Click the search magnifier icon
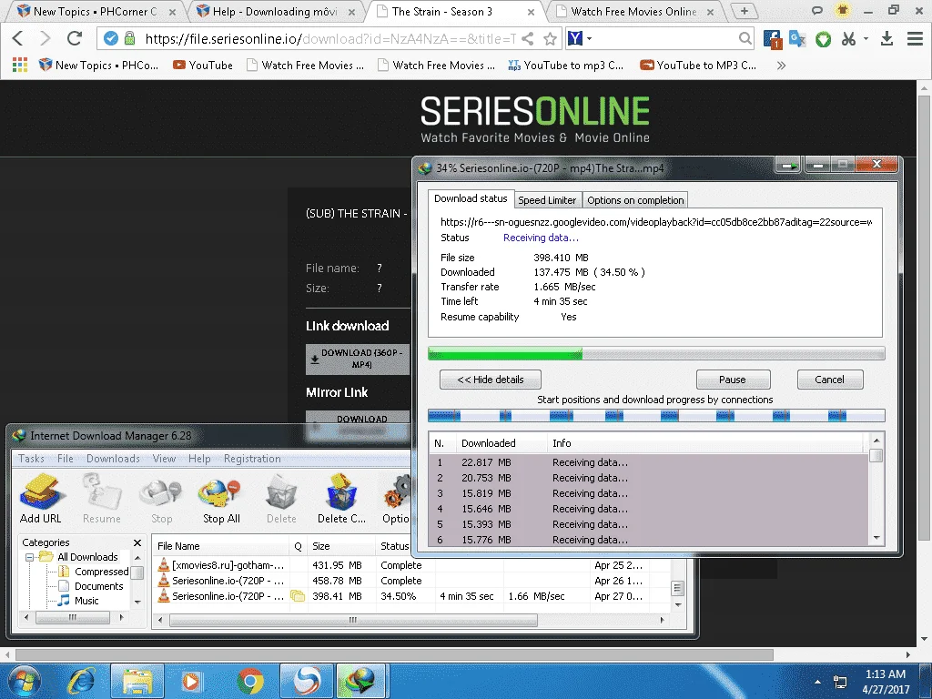 745,38
